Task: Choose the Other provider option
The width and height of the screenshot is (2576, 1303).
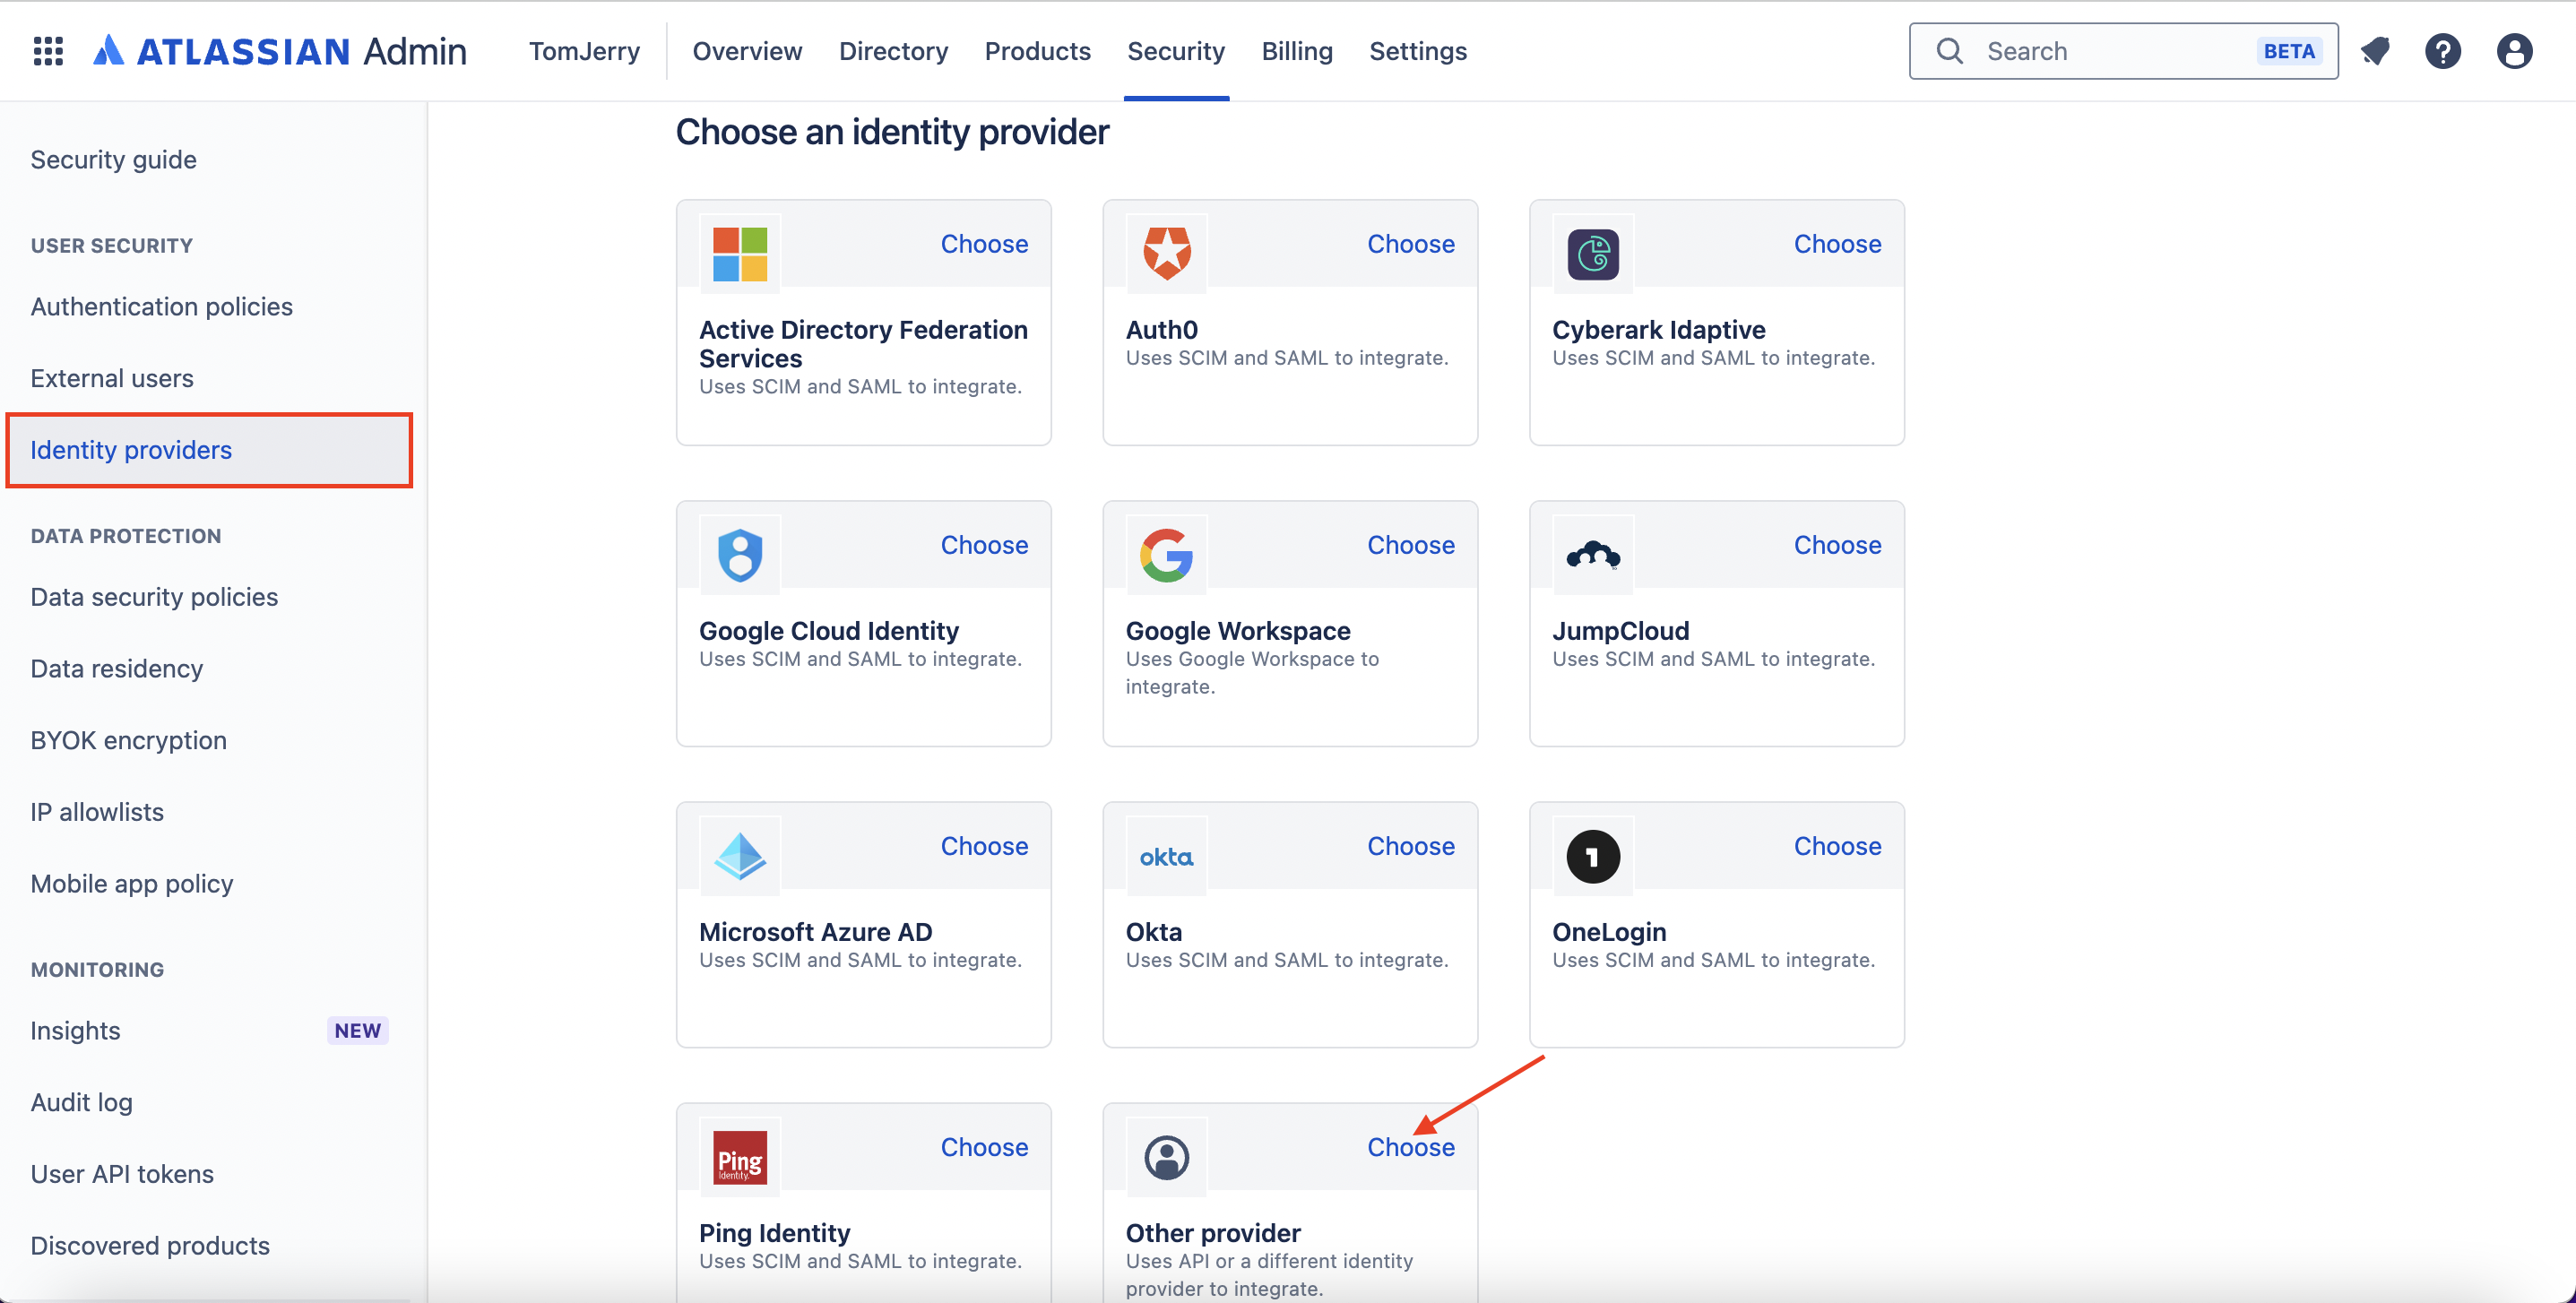Action: [1410, 1147]
